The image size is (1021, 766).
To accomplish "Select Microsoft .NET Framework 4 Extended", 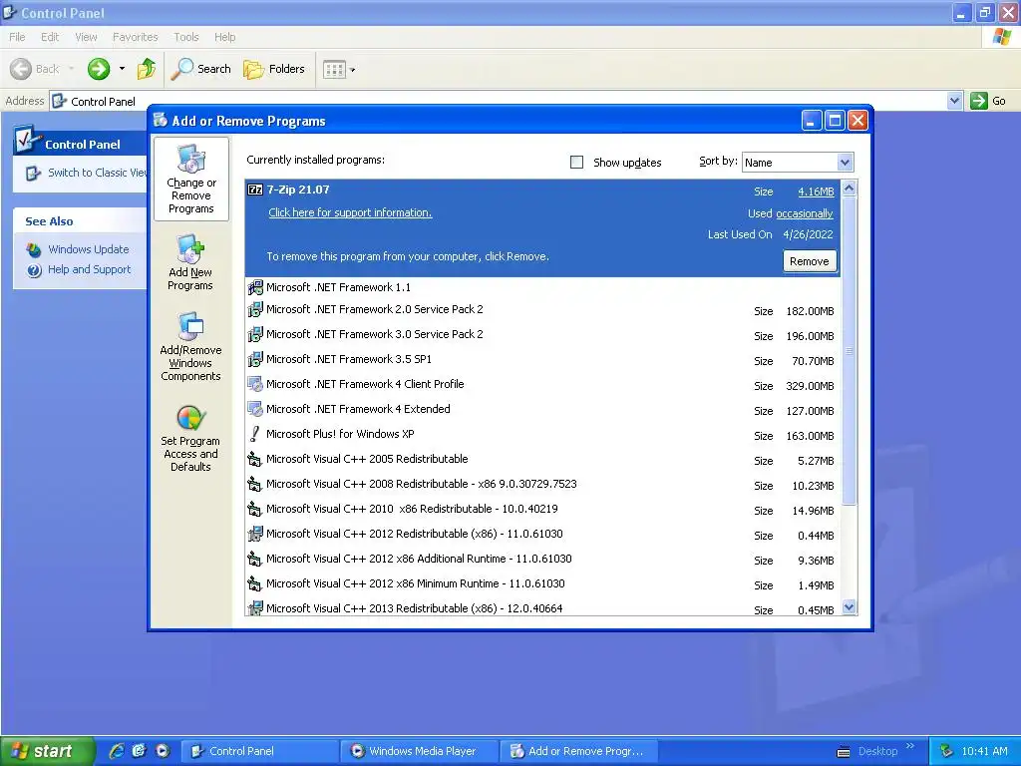I will pyautogui.click(x=543, y=410).
